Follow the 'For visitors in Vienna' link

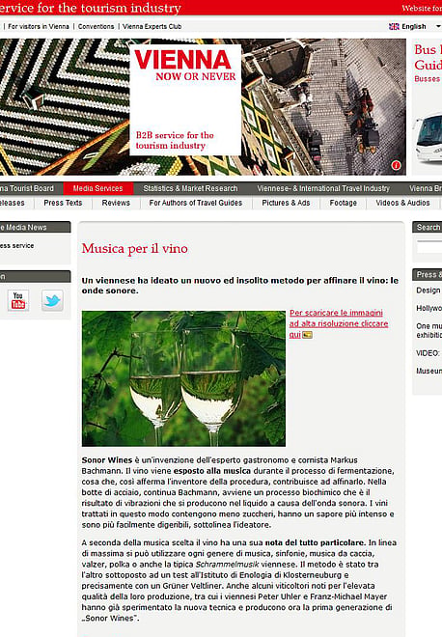[x=39, y=26]
